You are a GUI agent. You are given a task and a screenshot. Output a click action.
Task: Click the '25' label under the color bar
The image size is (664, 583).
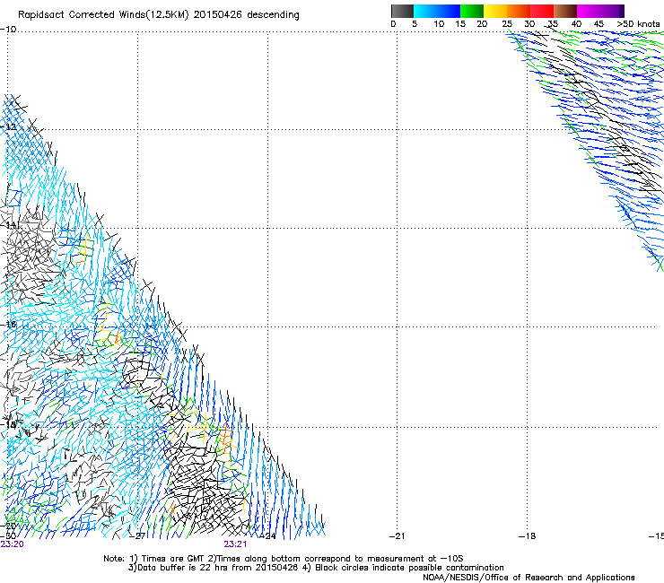pyautogui.click(x=507, y=24)
